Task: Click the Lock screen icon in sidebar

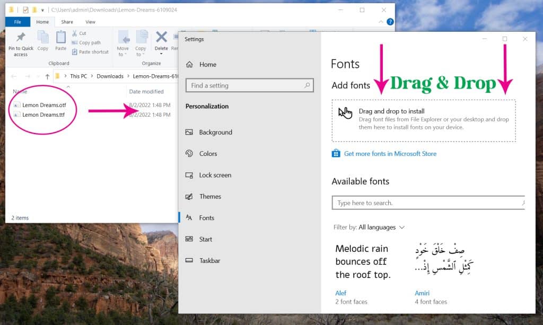Action: click(x=189, y=175)
